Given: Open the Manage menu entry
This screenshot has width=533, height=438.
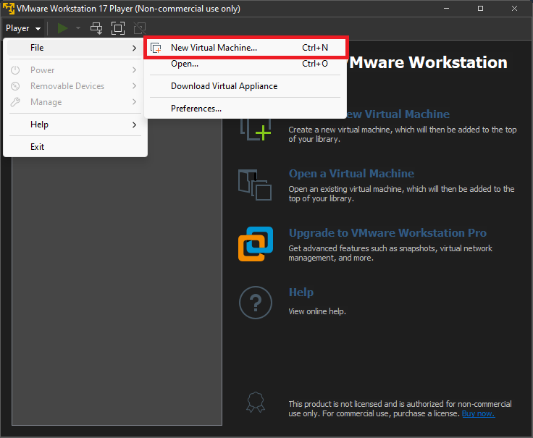Looking at the screenshot, I should click(x=75, y=102).
